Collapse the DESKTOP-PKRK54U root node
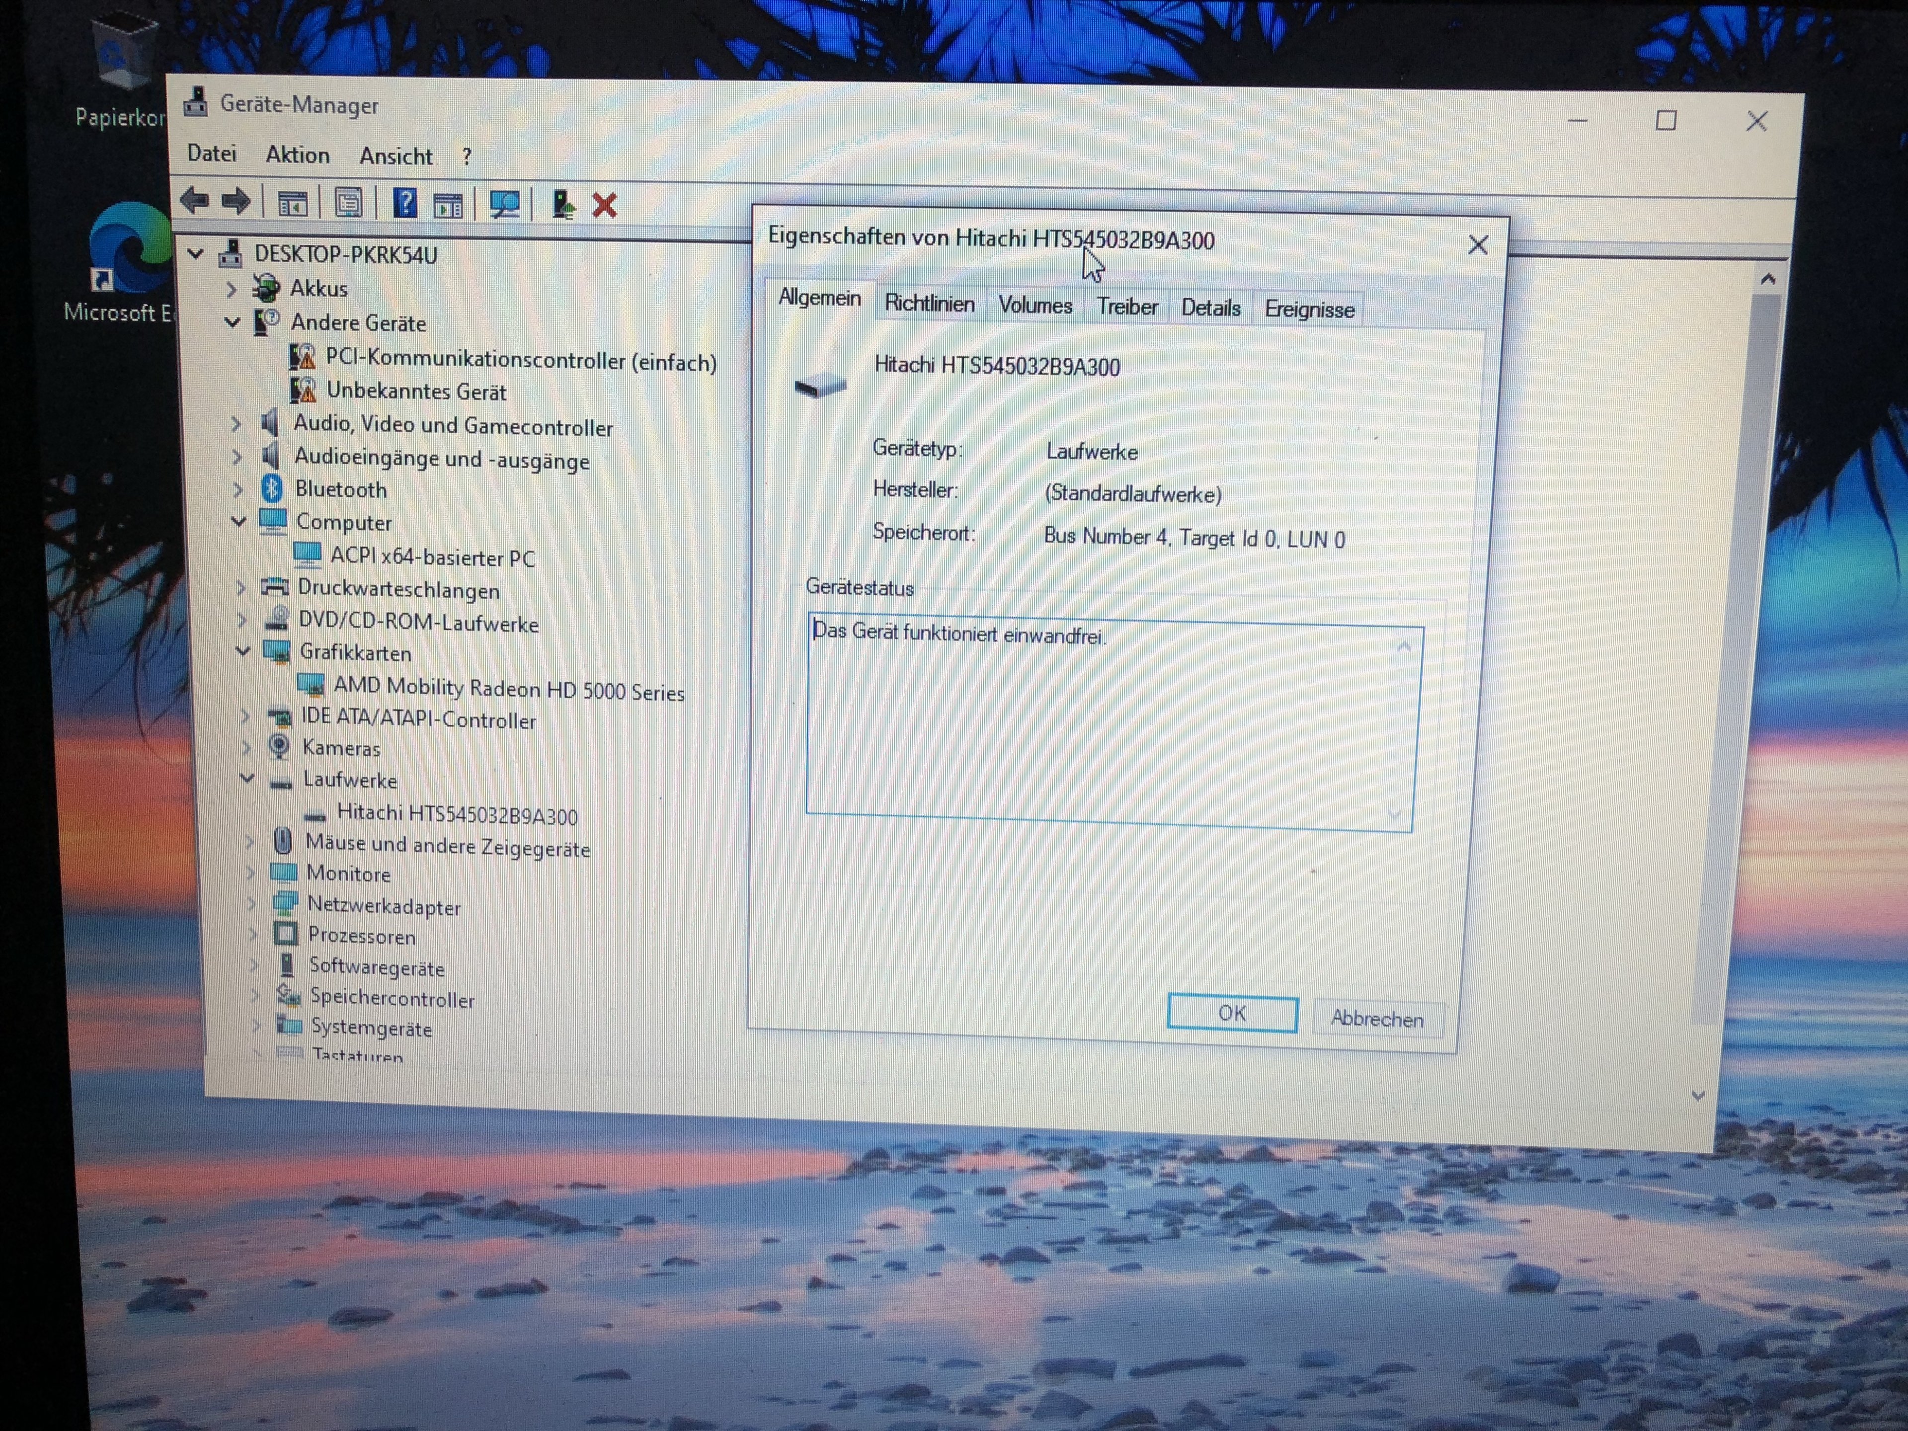 [196, 253]
